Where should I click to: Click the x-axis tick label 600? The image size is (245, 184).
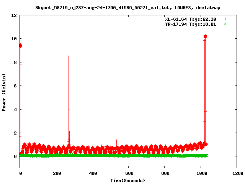click(x=129, y=173)
